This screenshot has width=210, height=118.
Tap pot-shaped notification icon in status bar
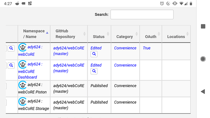click(17, 3)
